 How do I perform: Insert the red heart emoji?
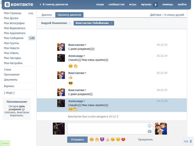123,139
